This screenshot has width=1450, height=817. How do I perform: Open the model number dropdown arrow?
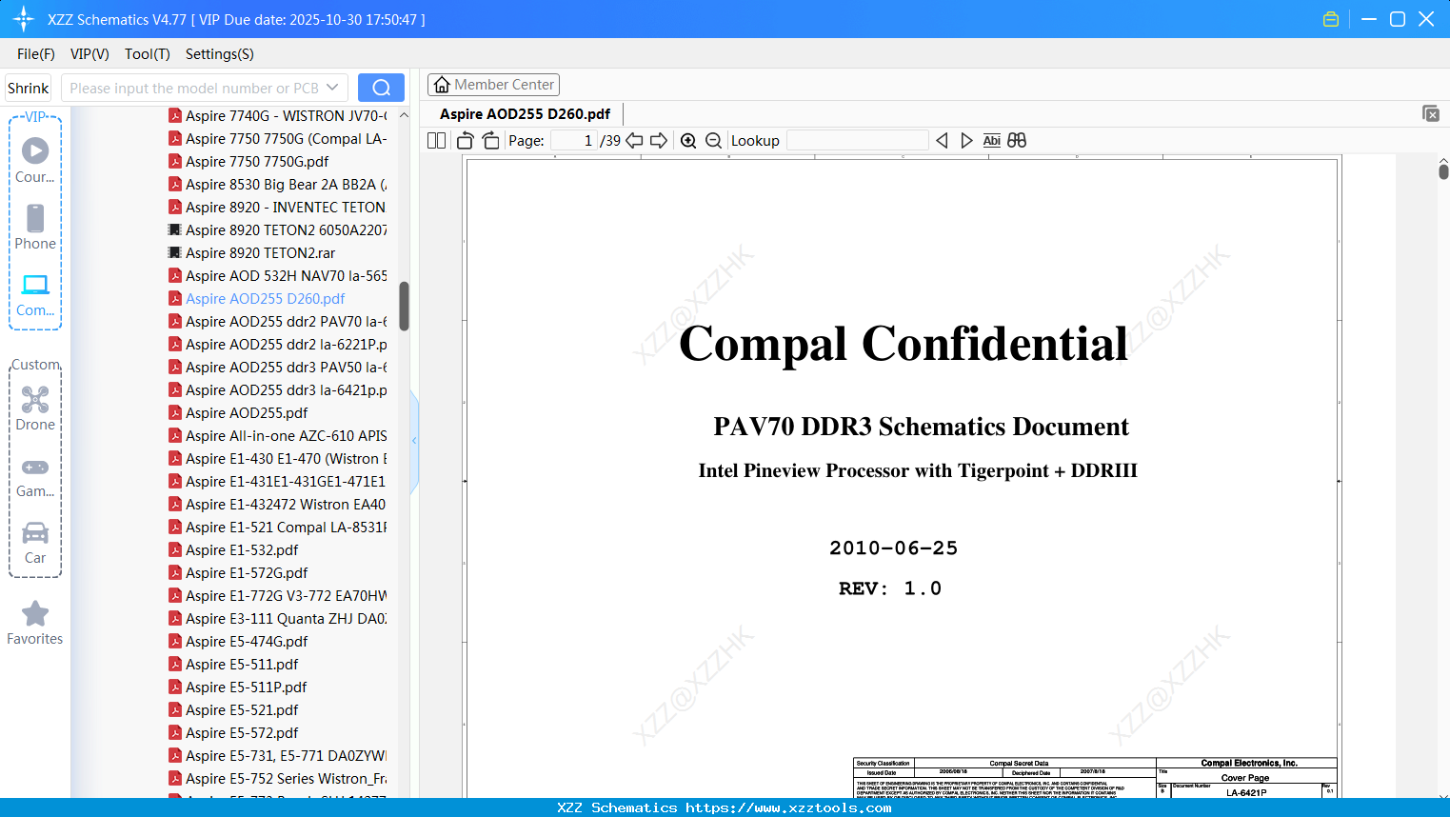[332, 88]
